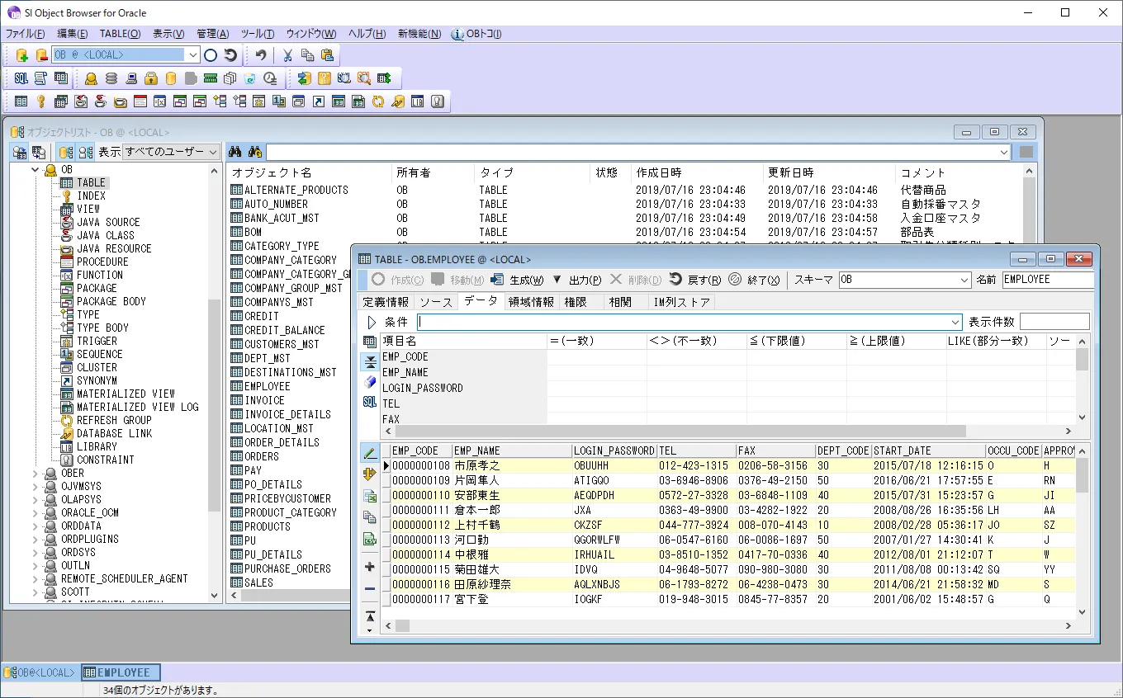Collapse the OB schema tree node
Image resolution: width=1123 pixels, height=698 pixels.
click(x=36, y=169)
